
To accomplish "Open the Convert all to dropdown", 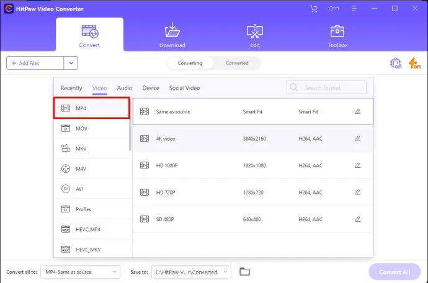I will (x=81, y=272).
